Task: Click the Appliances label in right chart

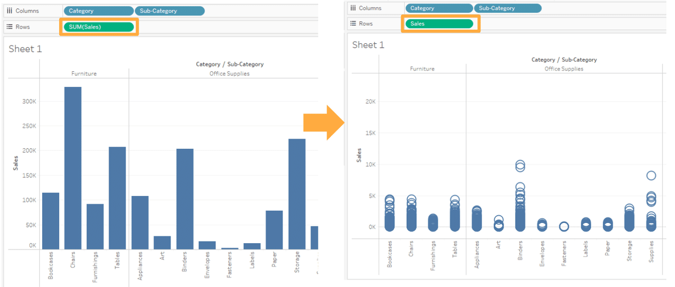Action: (x=476, y=254)
